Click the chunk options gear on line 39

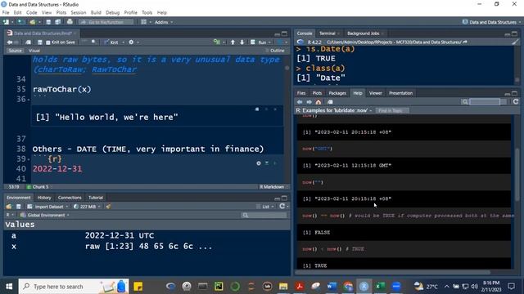click(x=259, y=163)
